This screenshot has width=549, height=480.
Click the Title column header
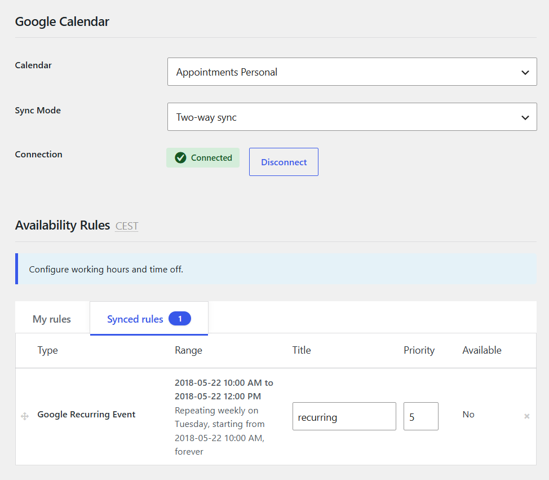pos(302,350)
